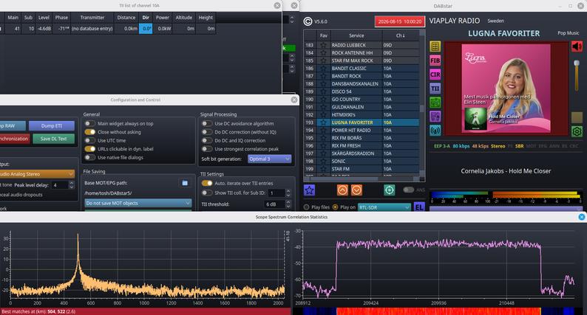The height and width of the screenshot is (315, 587).
Task: Open the FIB viewer icon
Action: [435, 60]
